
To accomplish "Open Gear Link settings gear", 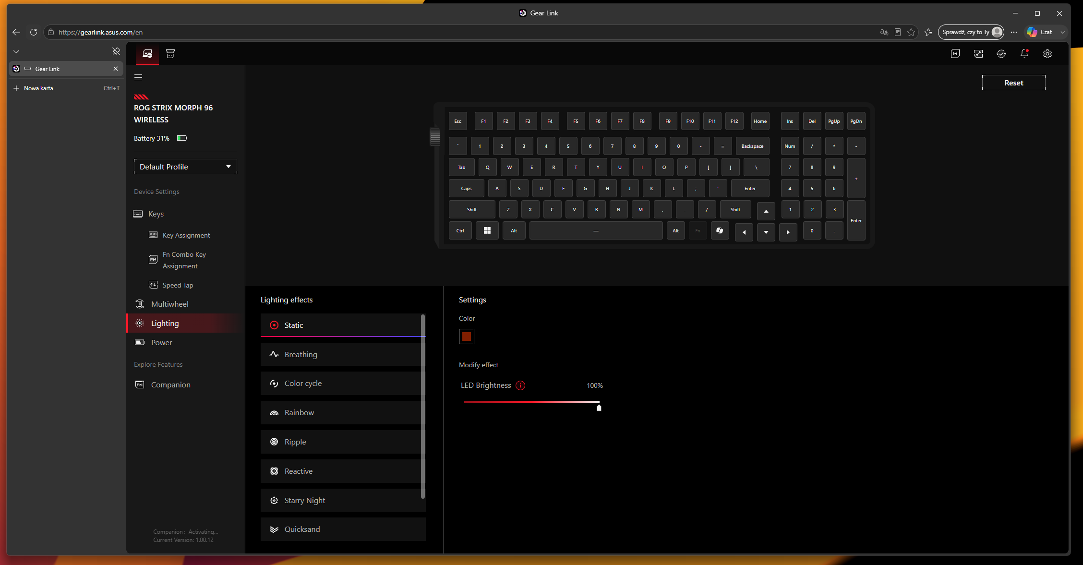I will tap(1047, 54).
